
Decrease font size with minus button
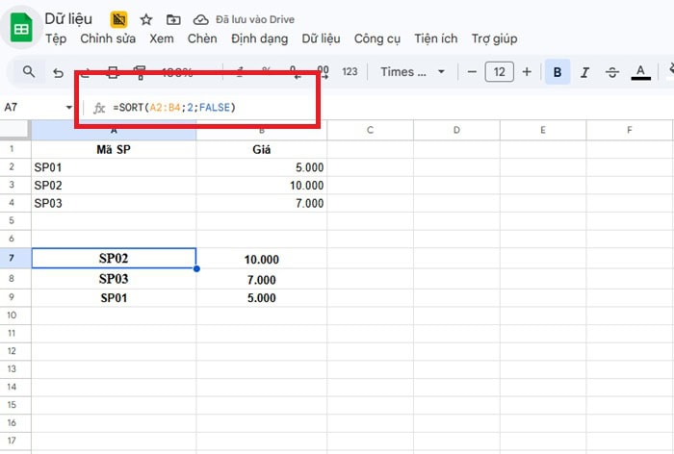(x=472, y=71)
